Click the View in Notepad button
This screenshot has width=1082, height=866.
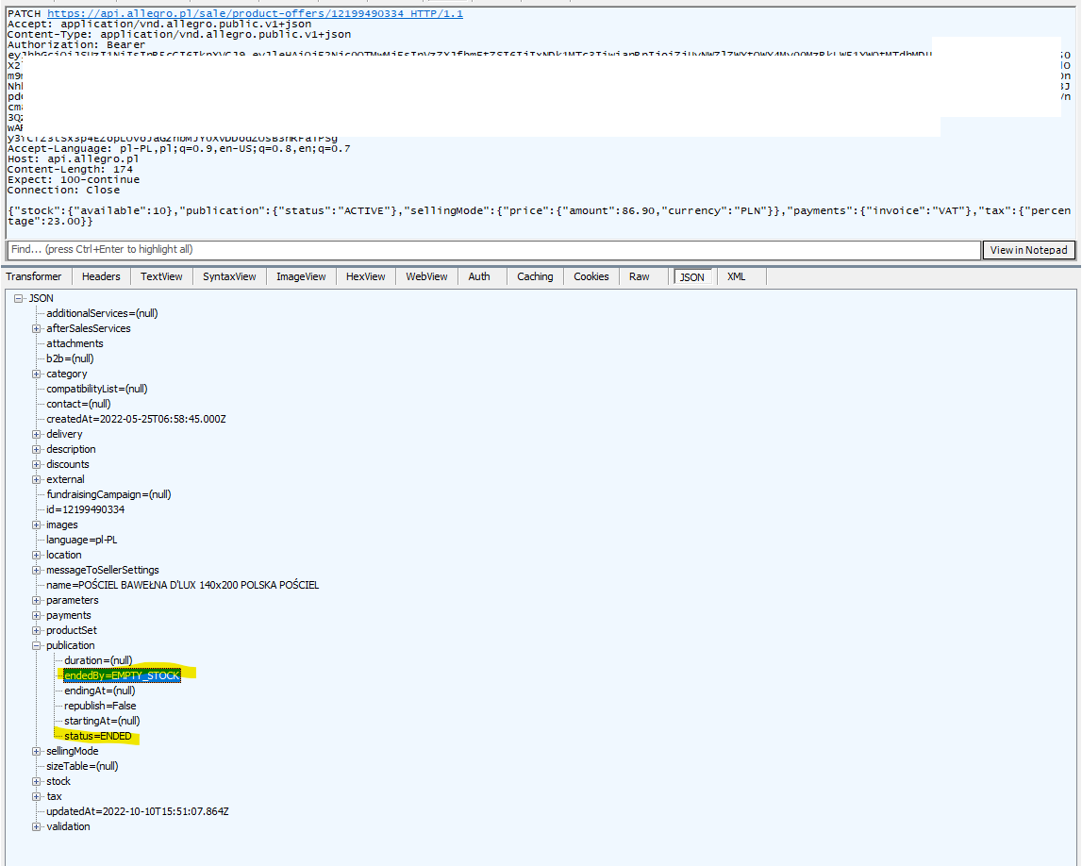[x=1028, y=250]
